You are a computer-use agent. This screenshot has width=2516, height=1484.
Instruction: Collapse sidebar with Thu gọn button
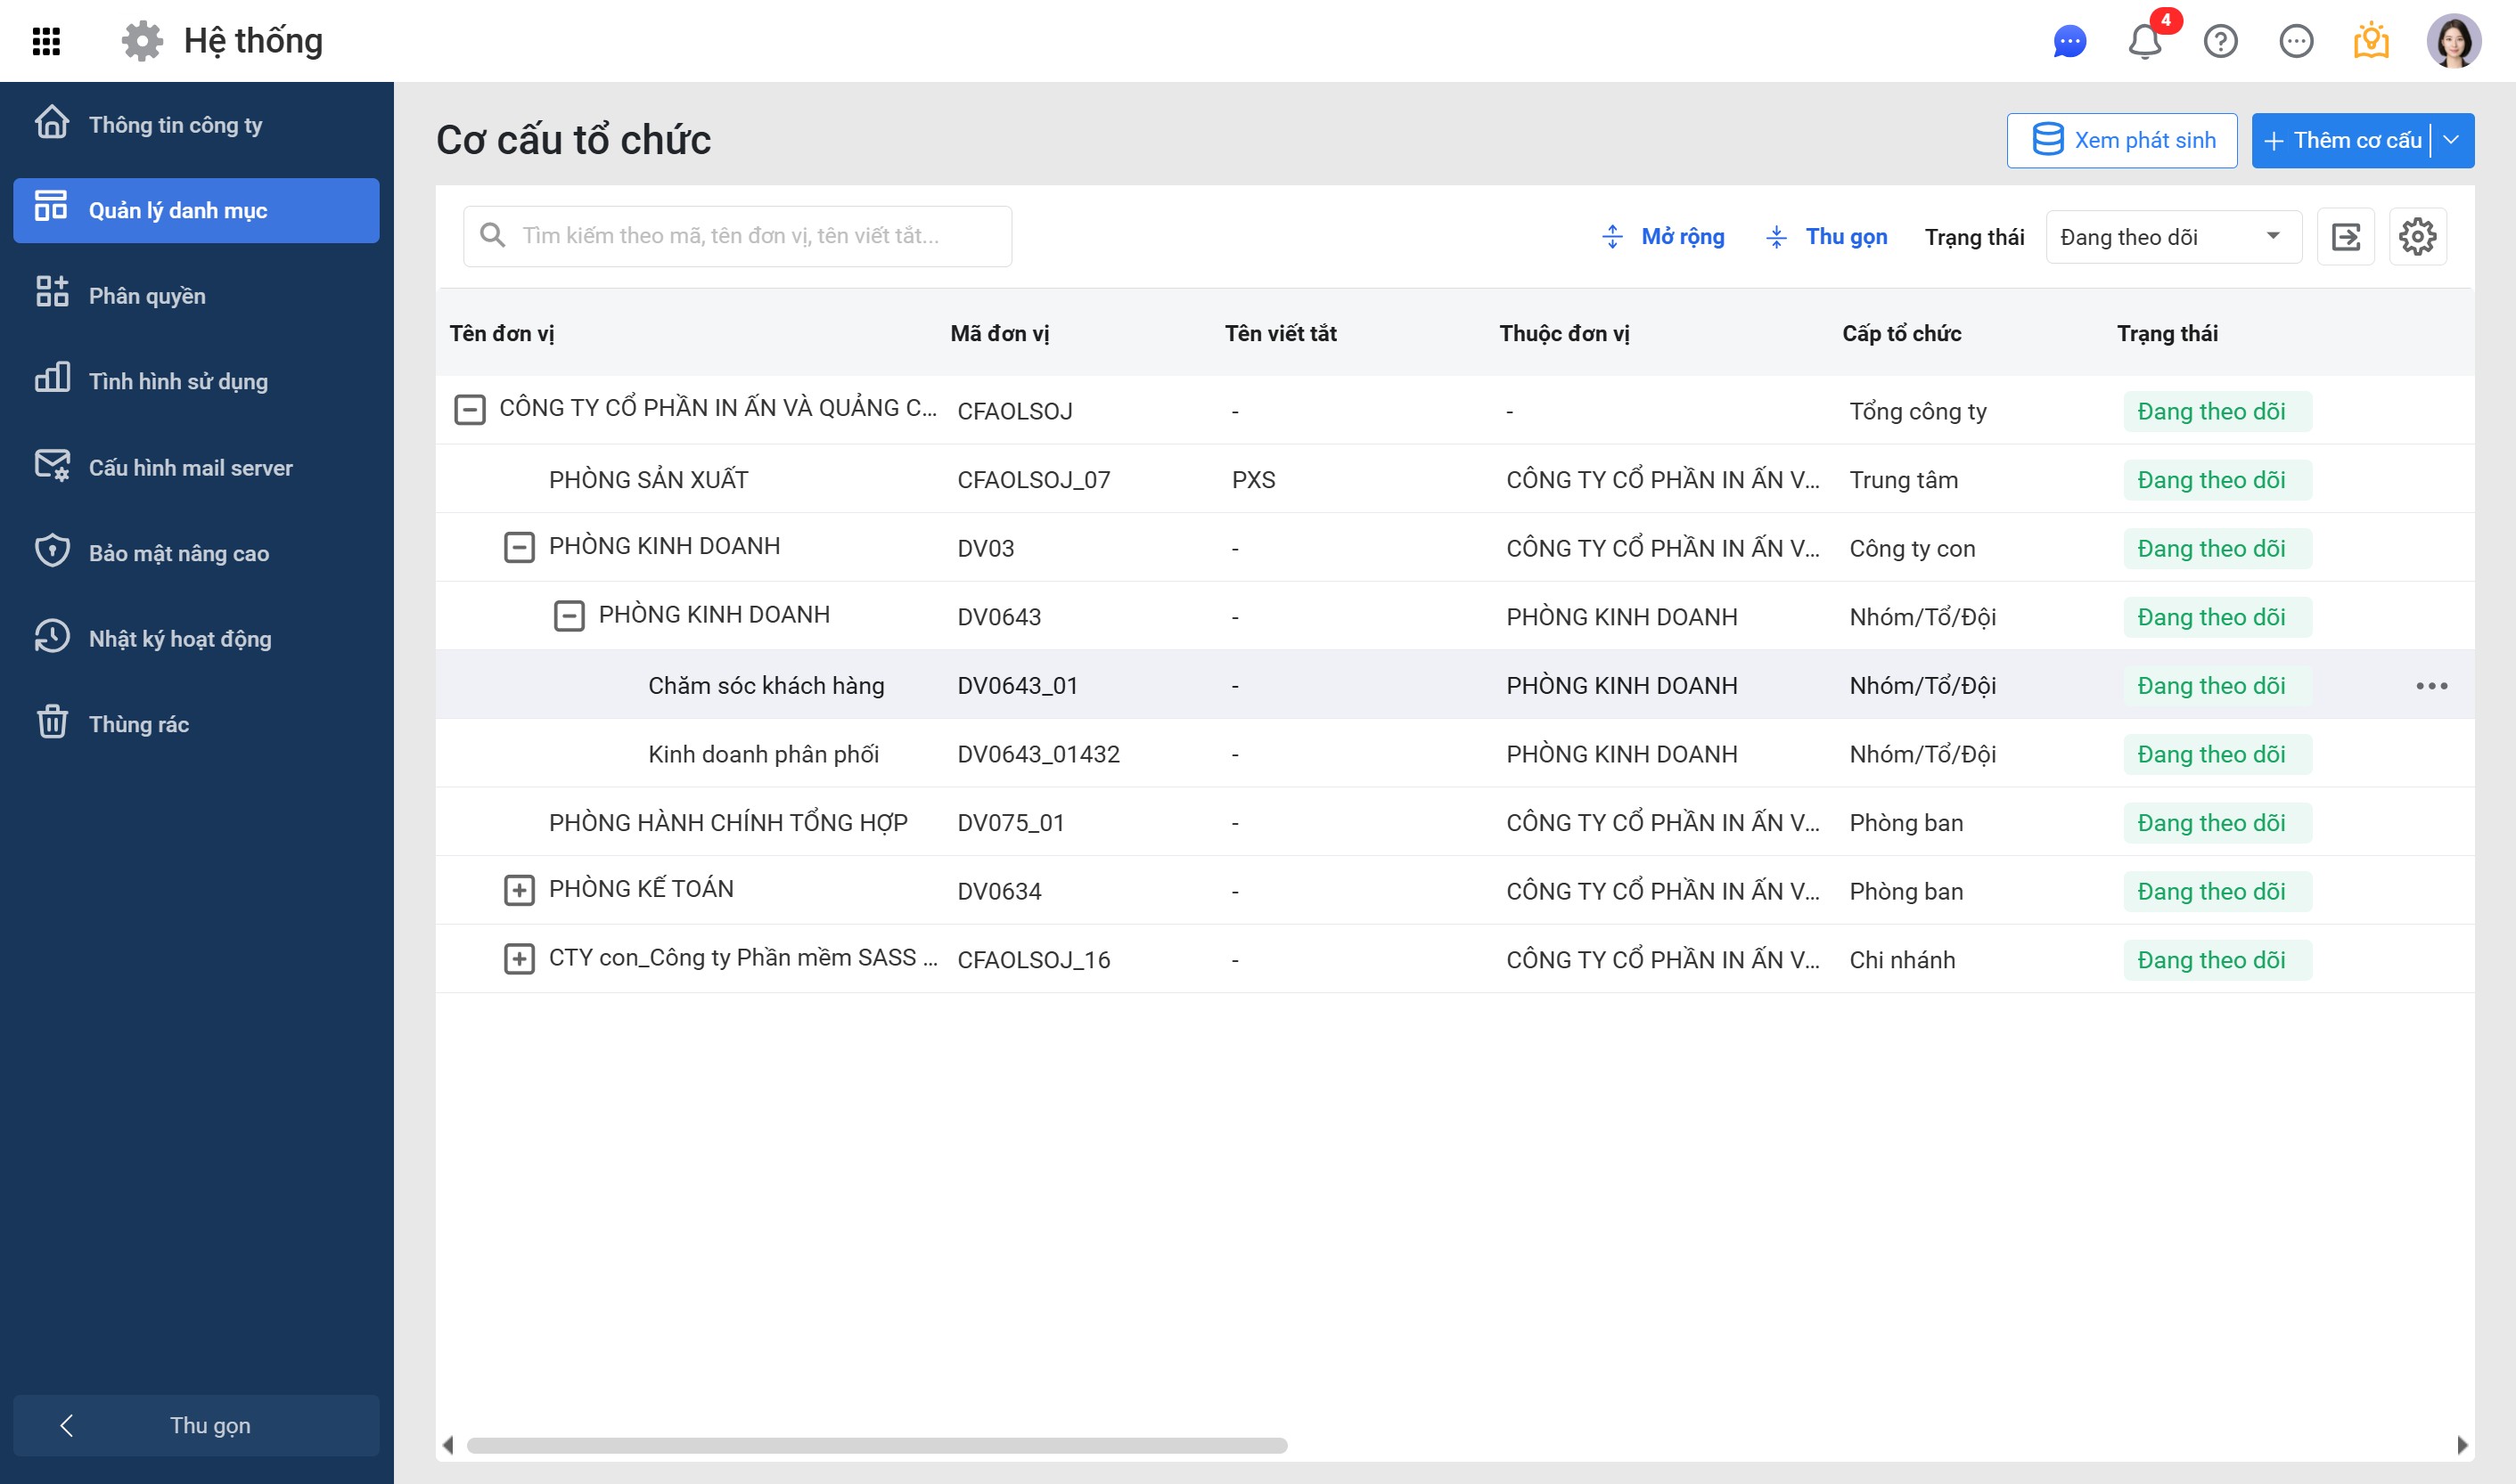(196, 1425)
